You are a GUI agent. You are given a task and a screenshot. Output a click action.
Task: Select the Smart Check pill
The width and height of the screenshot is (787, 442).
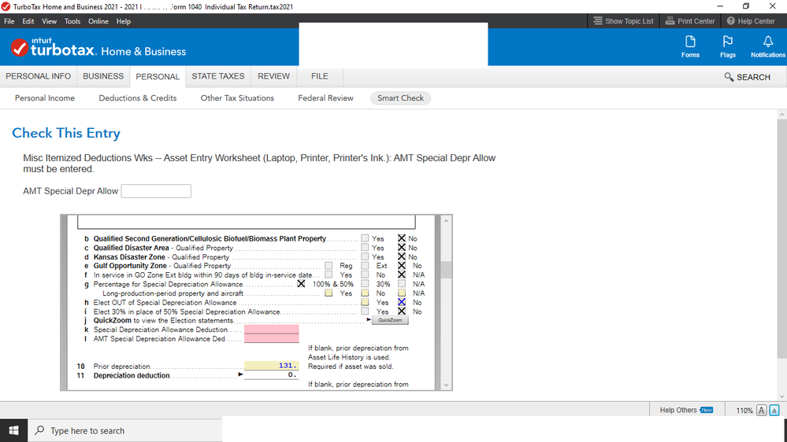[x=400, y=98]
